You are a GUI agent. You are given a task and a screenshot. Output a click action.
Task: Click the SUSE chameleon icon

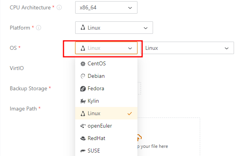pos(83,151)
